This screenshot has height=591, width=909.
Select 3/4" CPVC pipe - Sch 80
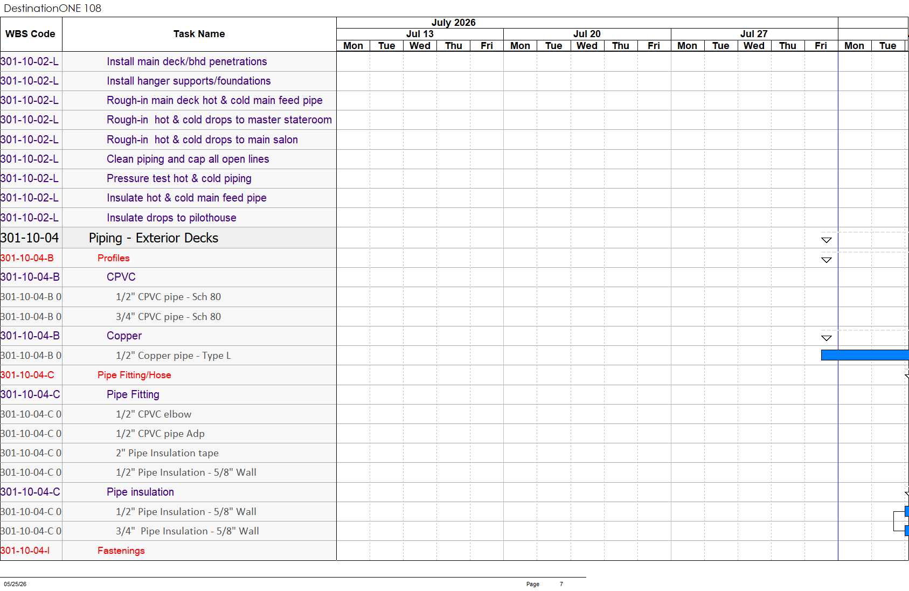coord(168,317)
